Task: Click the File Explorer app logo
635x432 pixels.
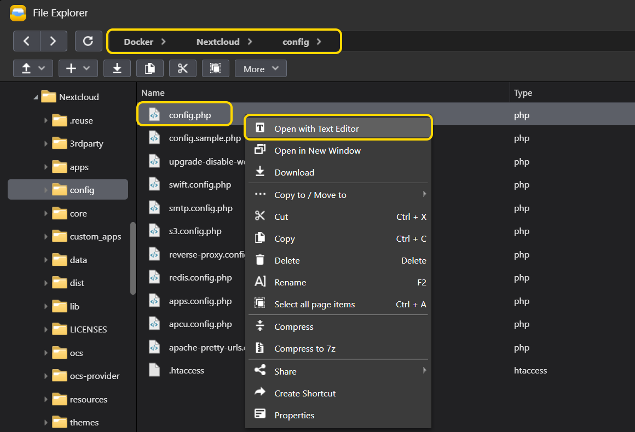Action: click(18, 12)
